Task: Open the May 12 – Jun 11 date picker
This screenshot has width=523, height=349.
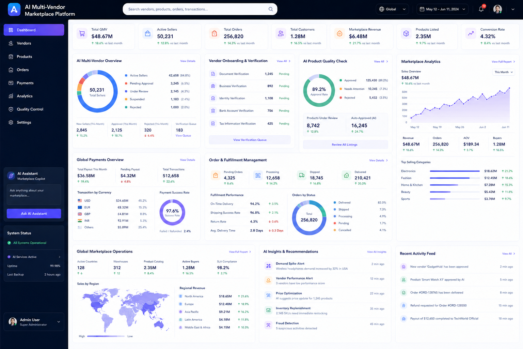Action: [x=442, y=9]
